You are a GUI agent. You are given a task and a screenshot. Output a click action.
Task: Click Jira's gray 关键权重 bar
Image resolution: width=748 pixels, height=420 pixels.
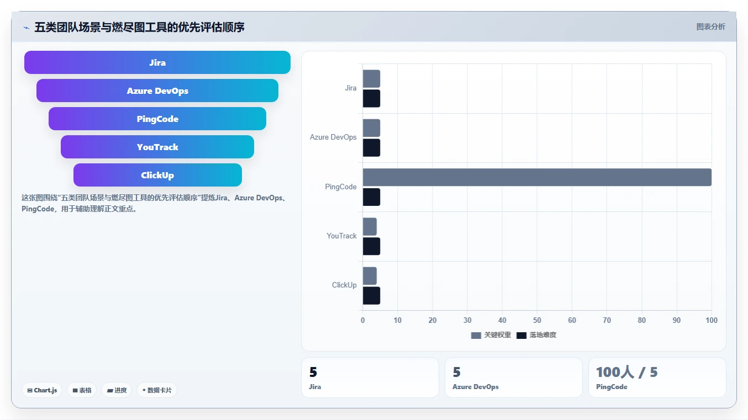[371, 78]
